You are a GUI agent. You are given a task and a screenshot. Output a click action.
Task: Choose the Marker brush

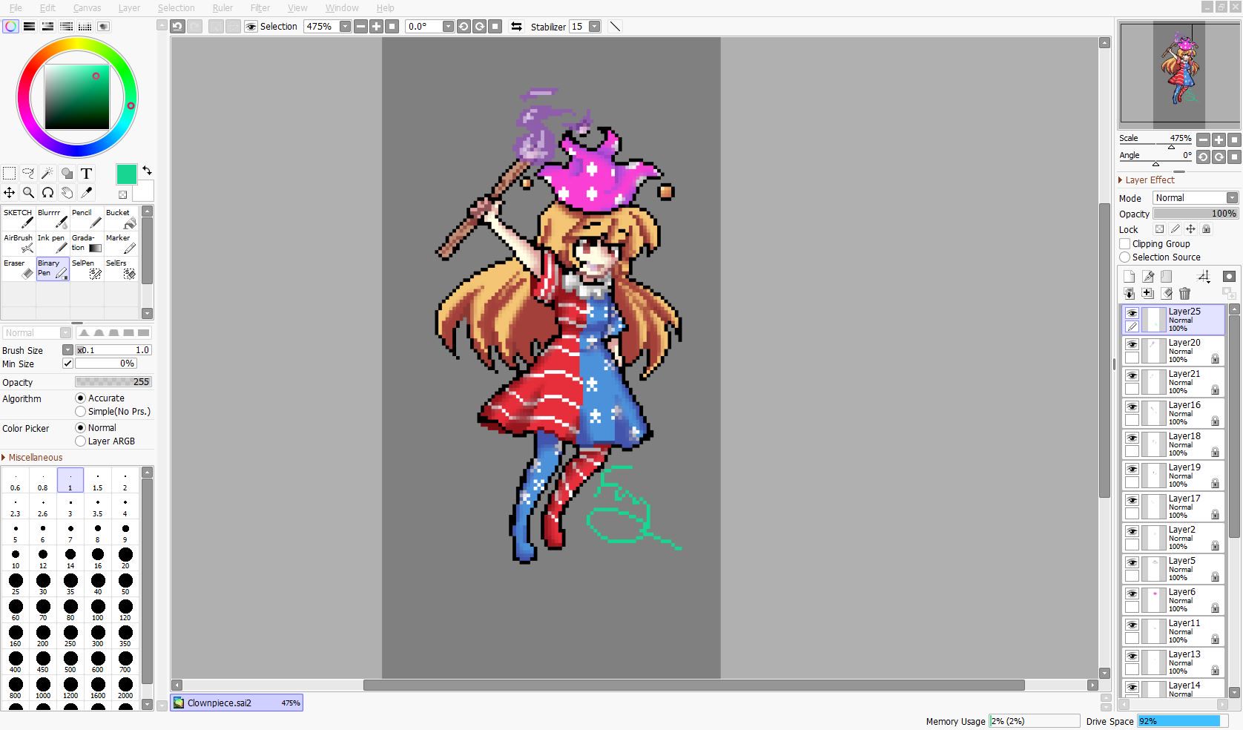(x=121, y=244)
